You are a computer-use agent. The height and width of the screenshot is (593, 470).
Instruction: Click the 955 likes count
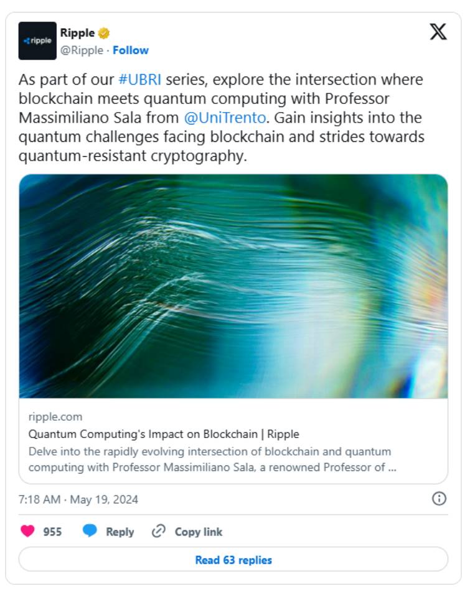tap(52, 532)
